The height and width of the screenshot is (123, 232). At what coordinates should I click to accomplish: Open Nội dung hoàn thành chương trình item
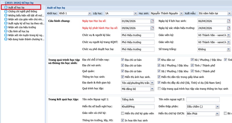click(x=26, y=39)
